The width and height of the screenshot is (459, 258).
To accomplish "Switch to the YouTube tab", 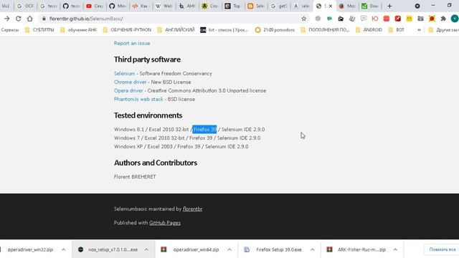I will click(94, 6).
